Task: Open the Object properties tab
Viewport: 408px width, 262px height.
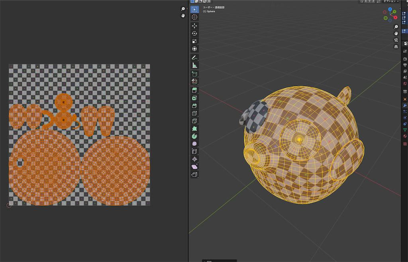Action: pos(405,99)
